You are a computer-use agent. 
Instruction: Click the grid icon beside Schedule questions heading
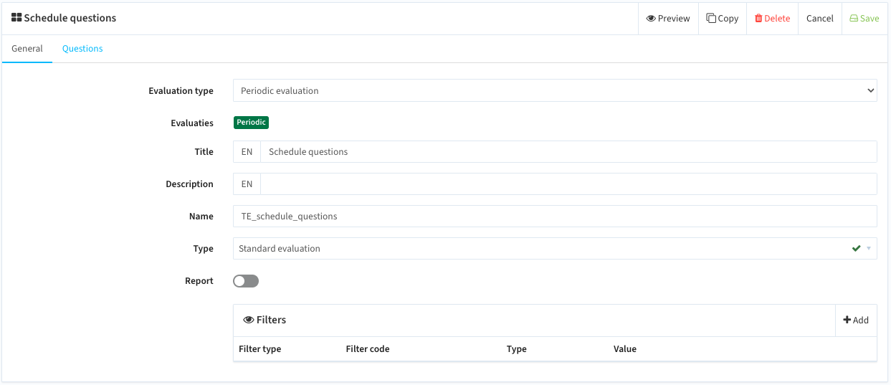pos(16,18)
